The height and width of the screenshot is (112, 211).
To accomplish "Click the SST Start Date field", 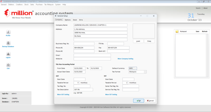I will point(128,79).
